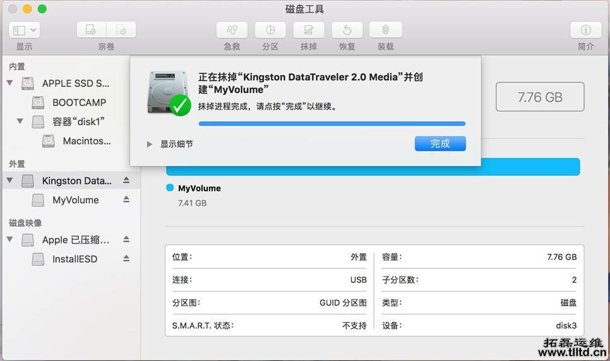Screen dimensions: 610x361
Task: Click the 7.76 GB capacity box
Action: (x=540, y=97)
